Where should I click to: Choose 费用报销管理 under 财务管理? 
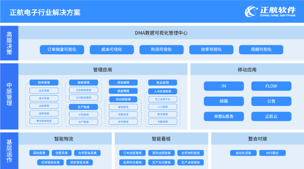pyautogui.click(x=44, y=121)
